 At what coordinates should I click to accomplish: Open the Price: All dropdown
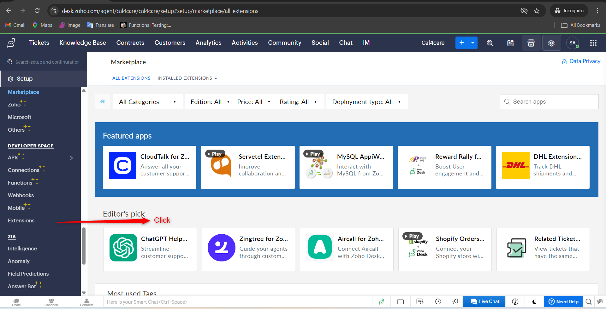[254, 102]
